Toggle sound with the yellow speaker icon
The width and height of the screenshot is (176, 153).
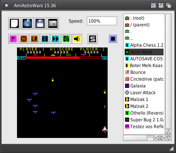point(77,39)
